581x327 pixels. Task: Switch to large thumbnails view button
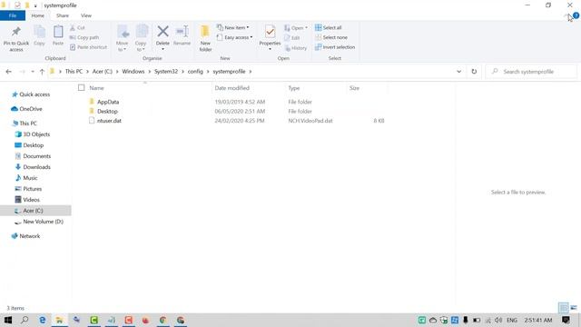point(574,308)
